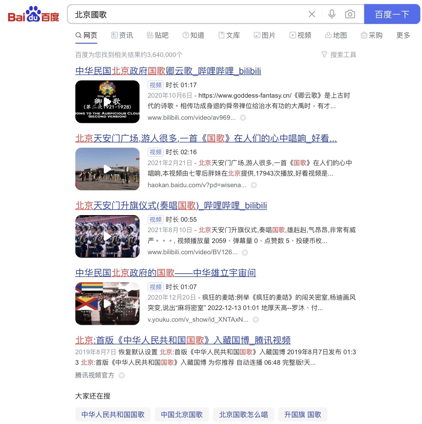Open the 图片 tab

click(x=264, y=35)
